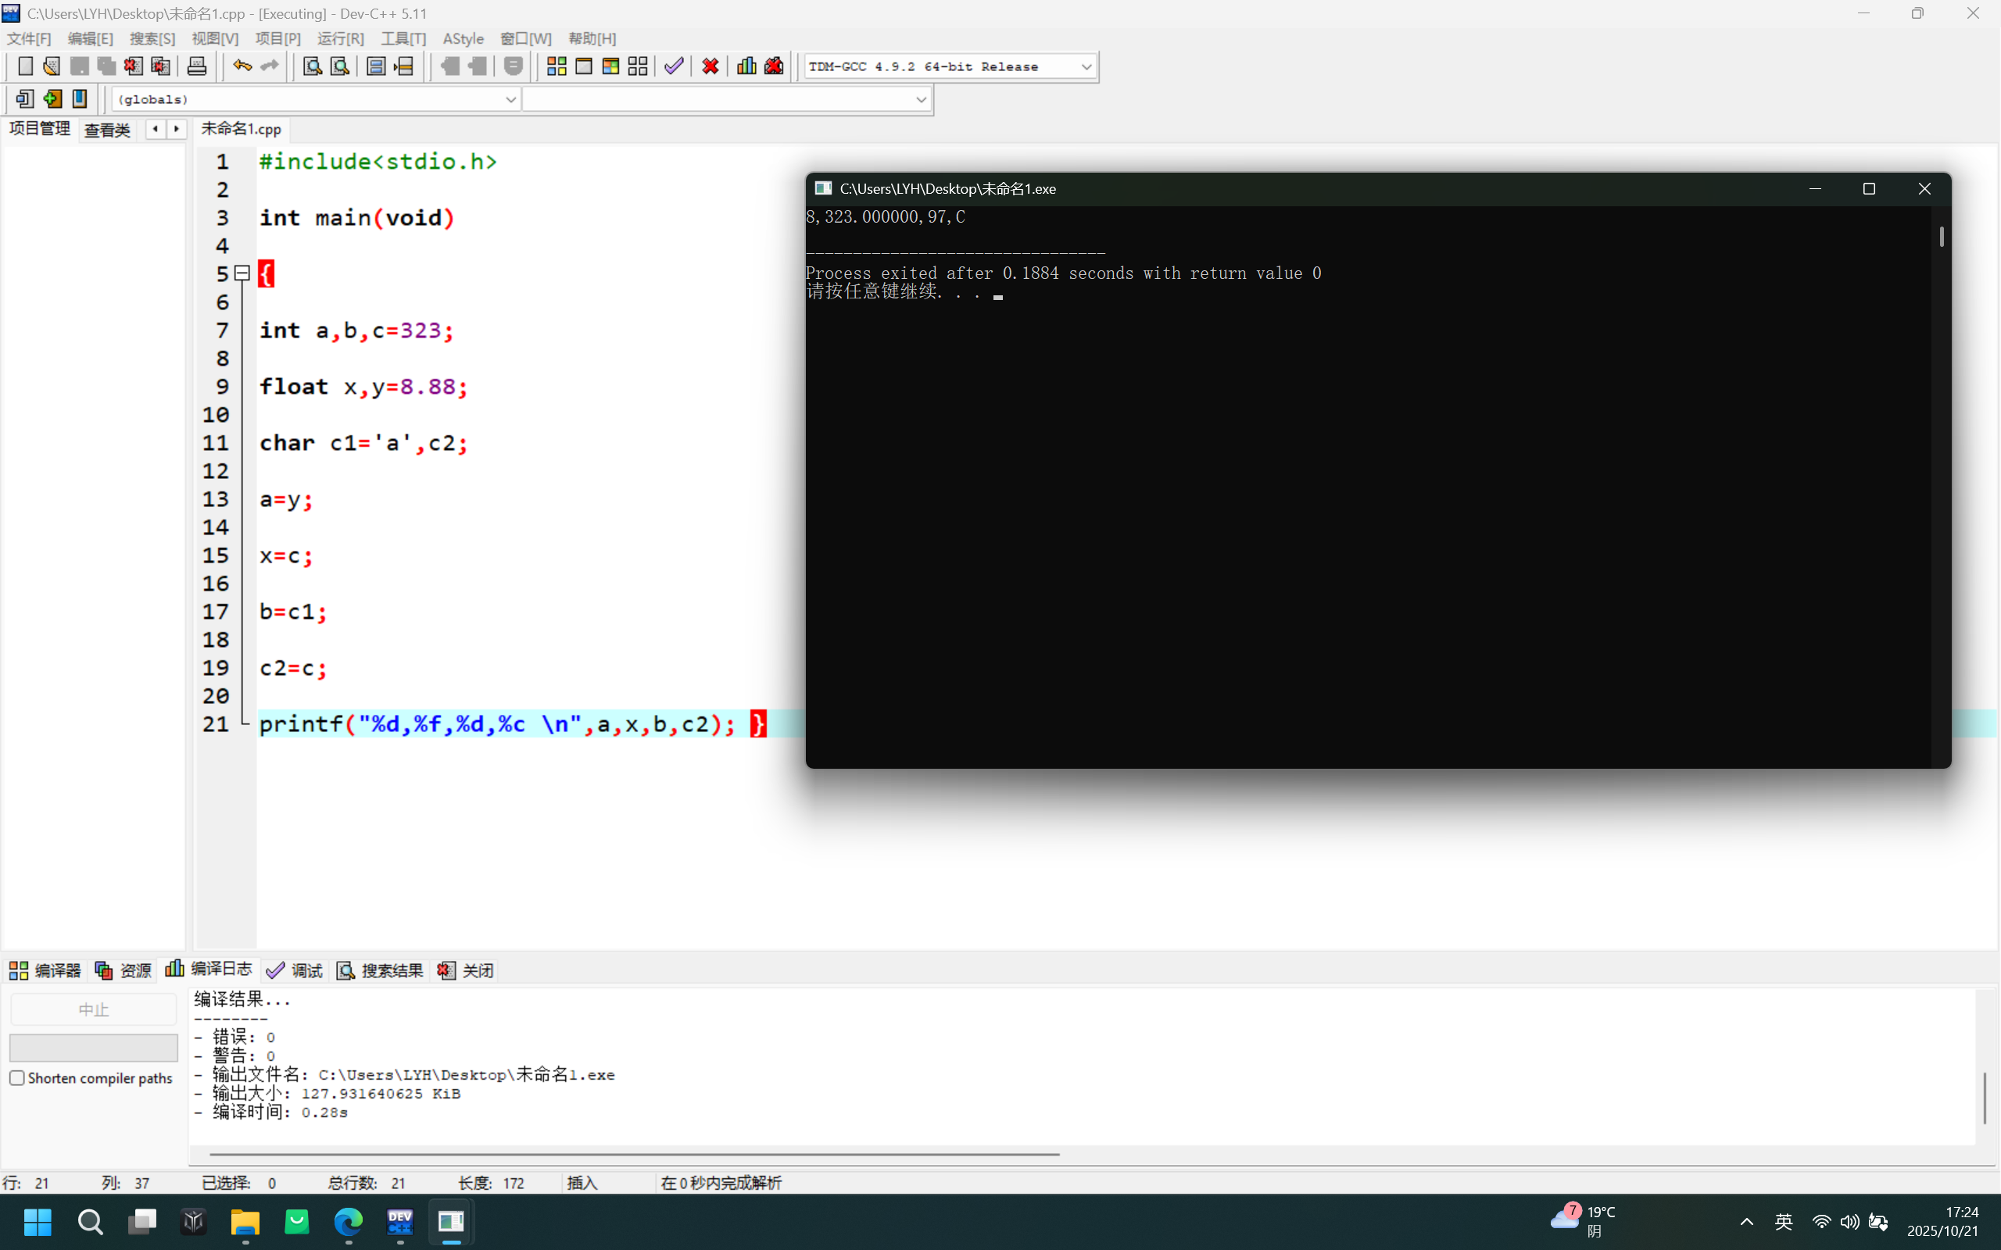This screenshot has width=2001, height=1250.
Task: Click the red X stop execution icon
Action: [x=711, y=66]
